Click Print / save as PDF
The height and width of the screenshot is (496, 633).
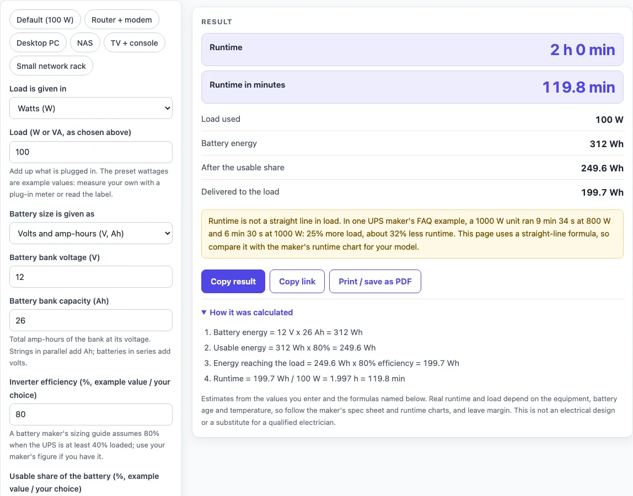click(x=375, y=281)
